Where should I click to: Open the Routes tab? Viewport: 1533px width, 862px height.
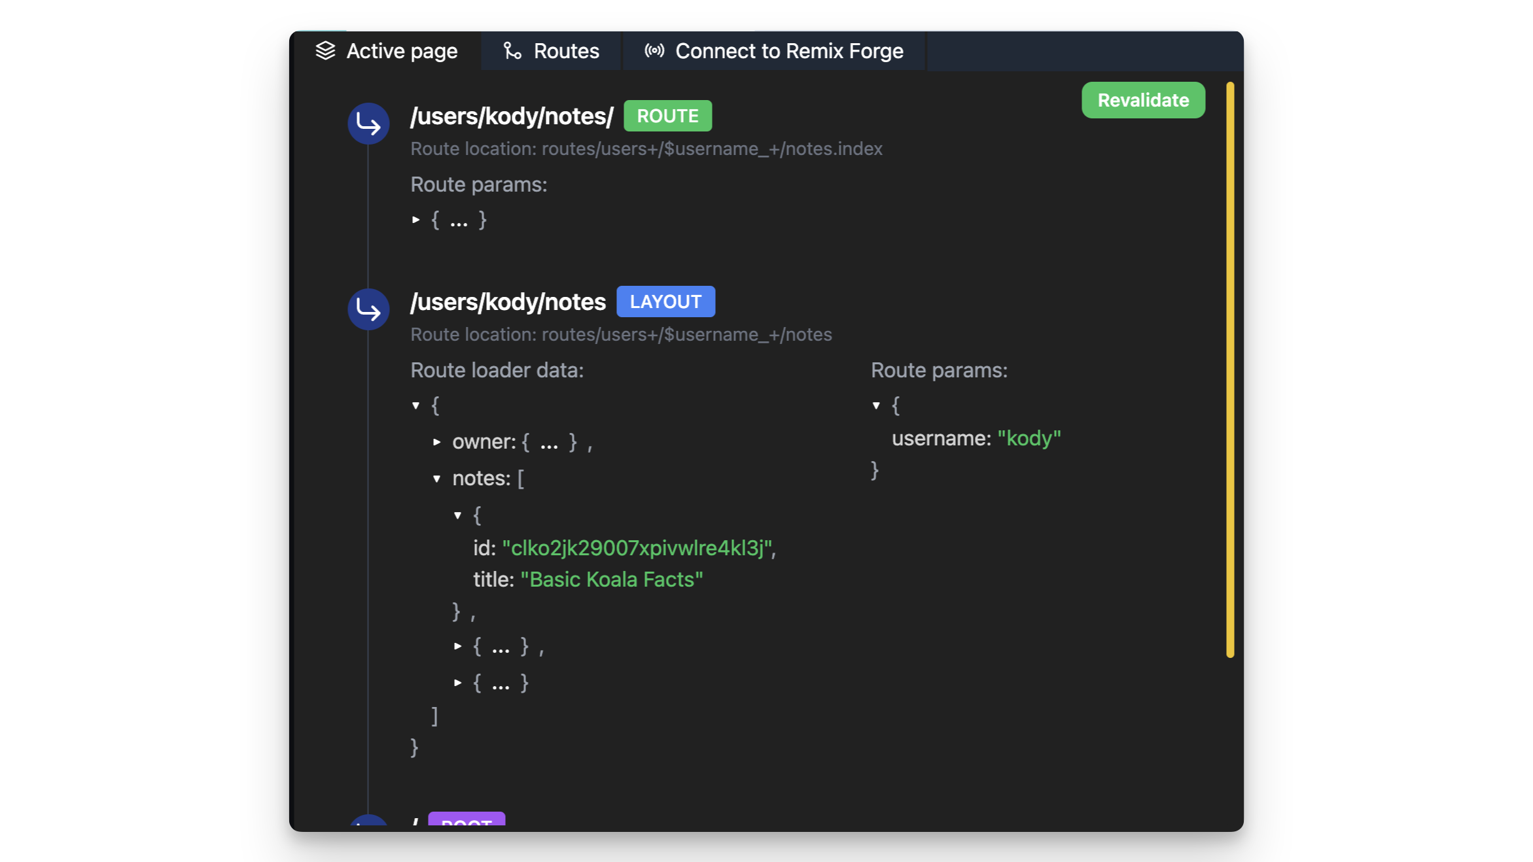click(x=550, y=51)
